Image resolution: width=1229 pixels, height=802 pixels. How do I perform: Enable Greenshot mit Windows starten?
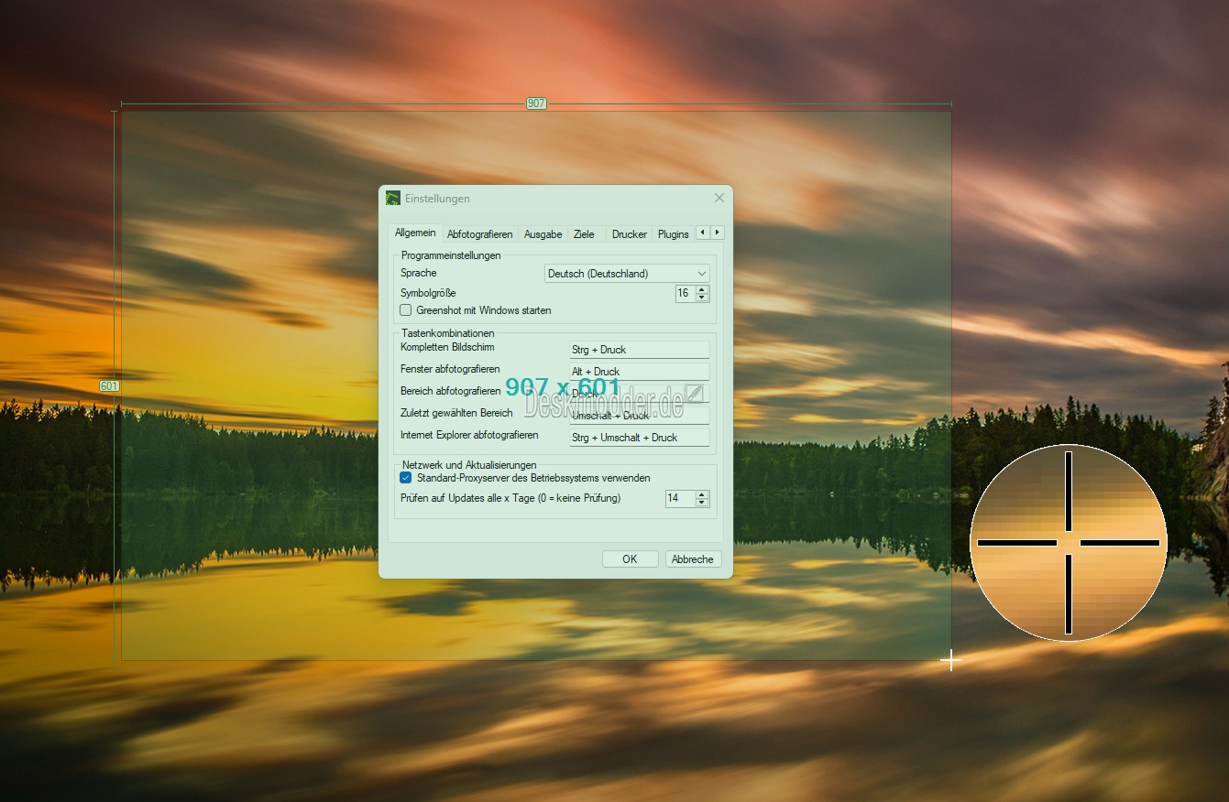pos(406,310)
